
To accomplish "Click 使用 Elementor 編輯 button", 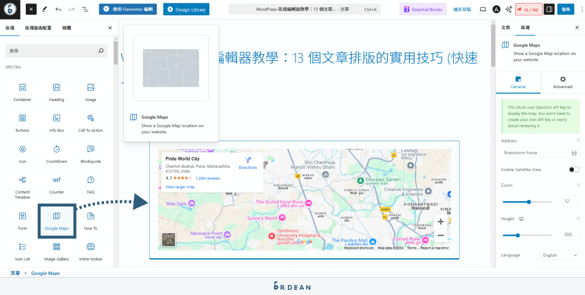I will [x=128, y=9].
